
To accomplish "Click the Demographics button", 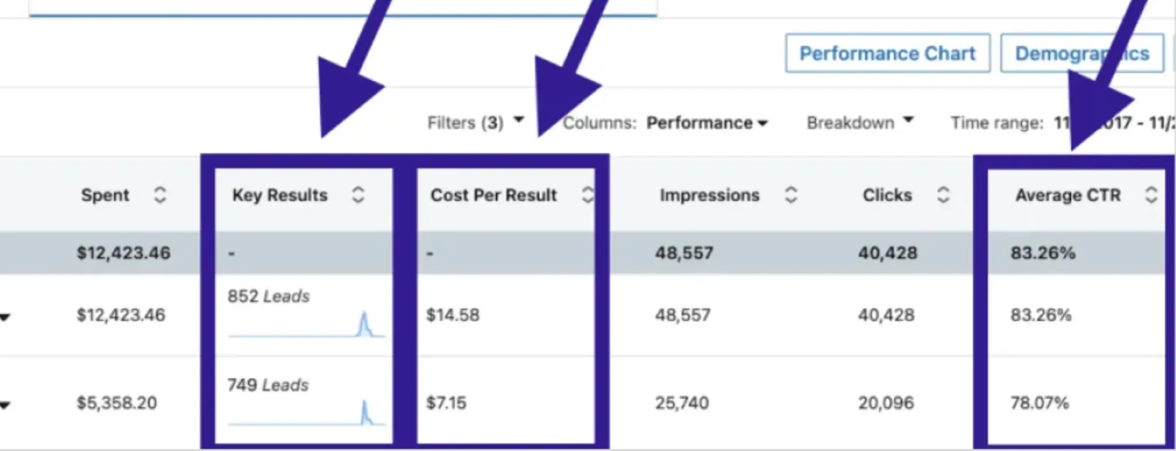I will [1082, 53].
